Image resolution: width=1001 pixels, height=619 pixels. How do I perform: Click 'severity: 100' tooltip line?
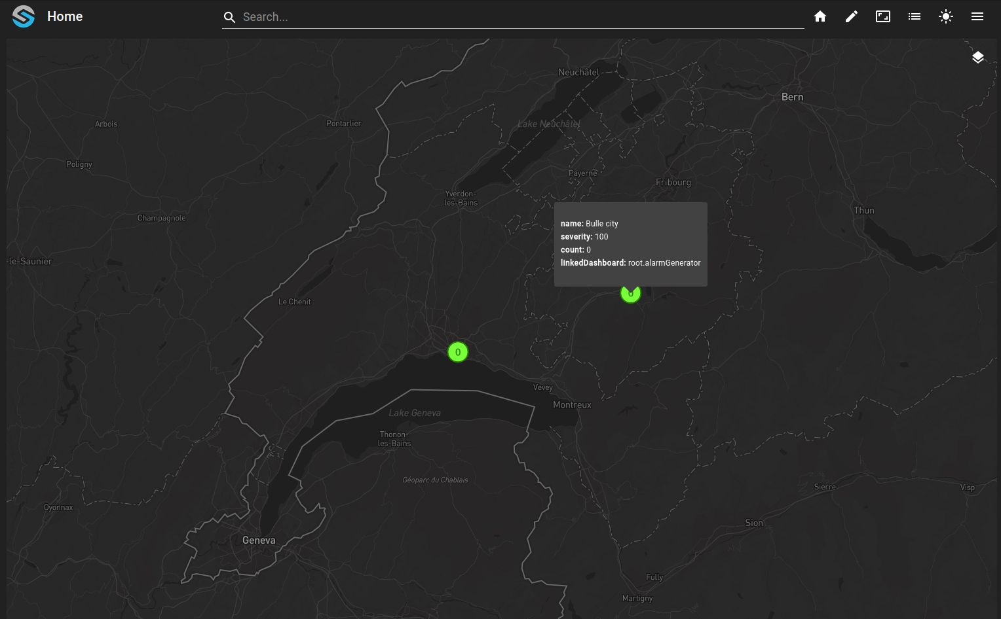click(x=584, y=237)
